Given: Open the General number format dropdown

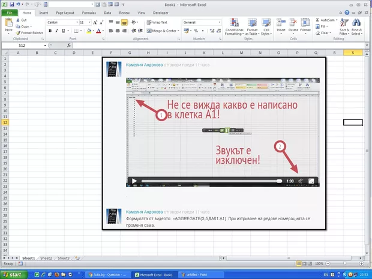Looking at the screenshot, I should (220, 22).
